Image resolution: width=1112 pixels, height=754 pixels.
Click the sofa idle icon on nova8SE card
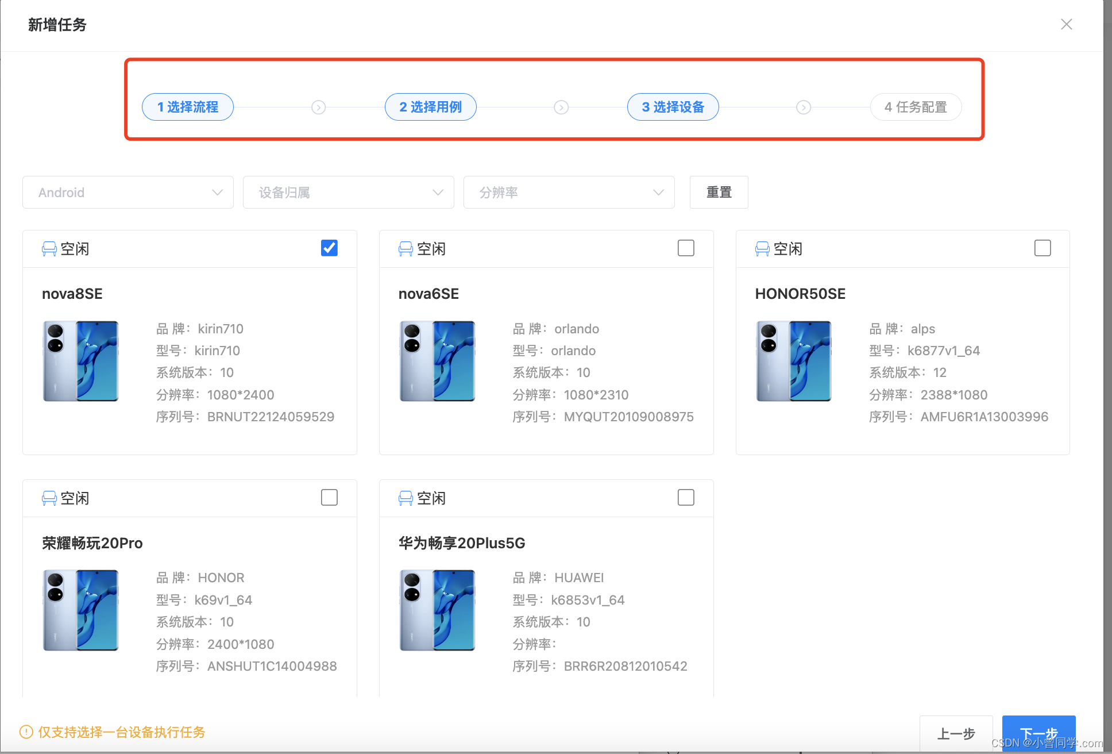tap(49, 249)
